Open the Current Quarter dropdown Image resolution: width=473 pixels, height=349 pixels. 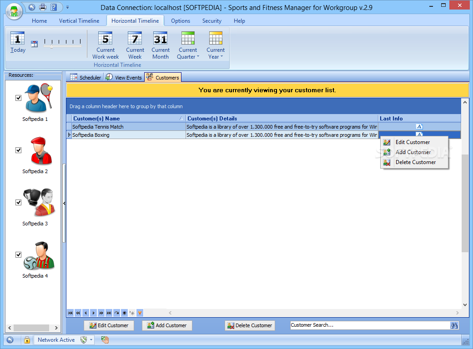[x=188, y=45]
